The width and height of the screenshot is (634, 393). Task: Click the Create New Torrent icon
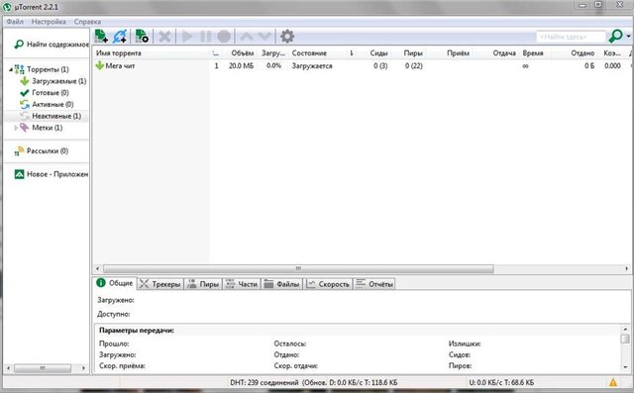(x=142, y=37)
